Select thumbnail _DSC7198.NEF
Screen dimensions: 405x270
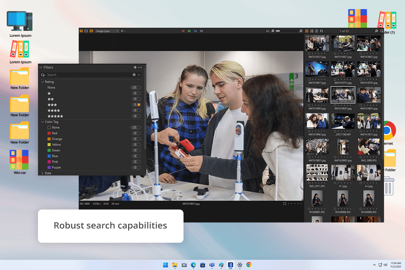[343, 121]
